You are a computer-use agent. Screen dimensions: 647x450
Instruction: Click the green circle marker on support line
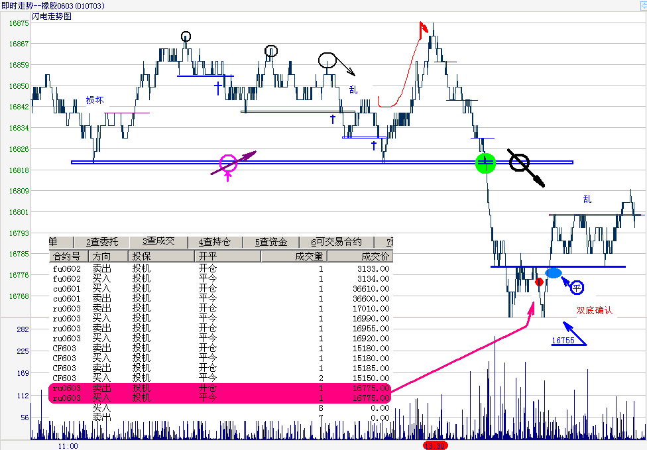click(486, 162)
